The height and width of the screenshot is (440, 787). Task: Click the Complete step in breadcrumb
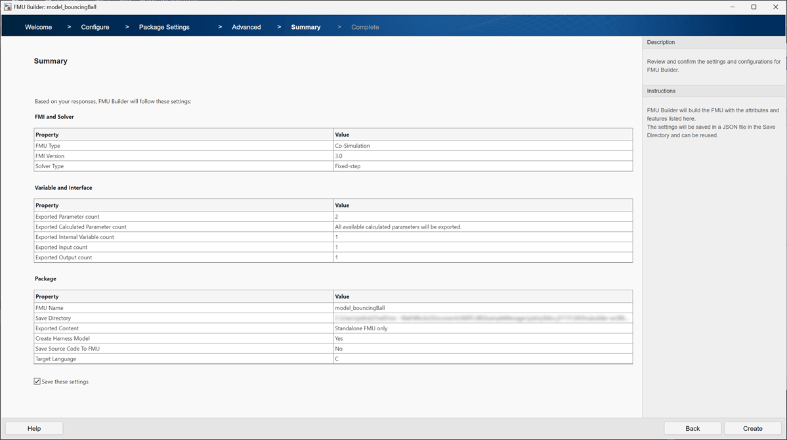click(365, 27)
